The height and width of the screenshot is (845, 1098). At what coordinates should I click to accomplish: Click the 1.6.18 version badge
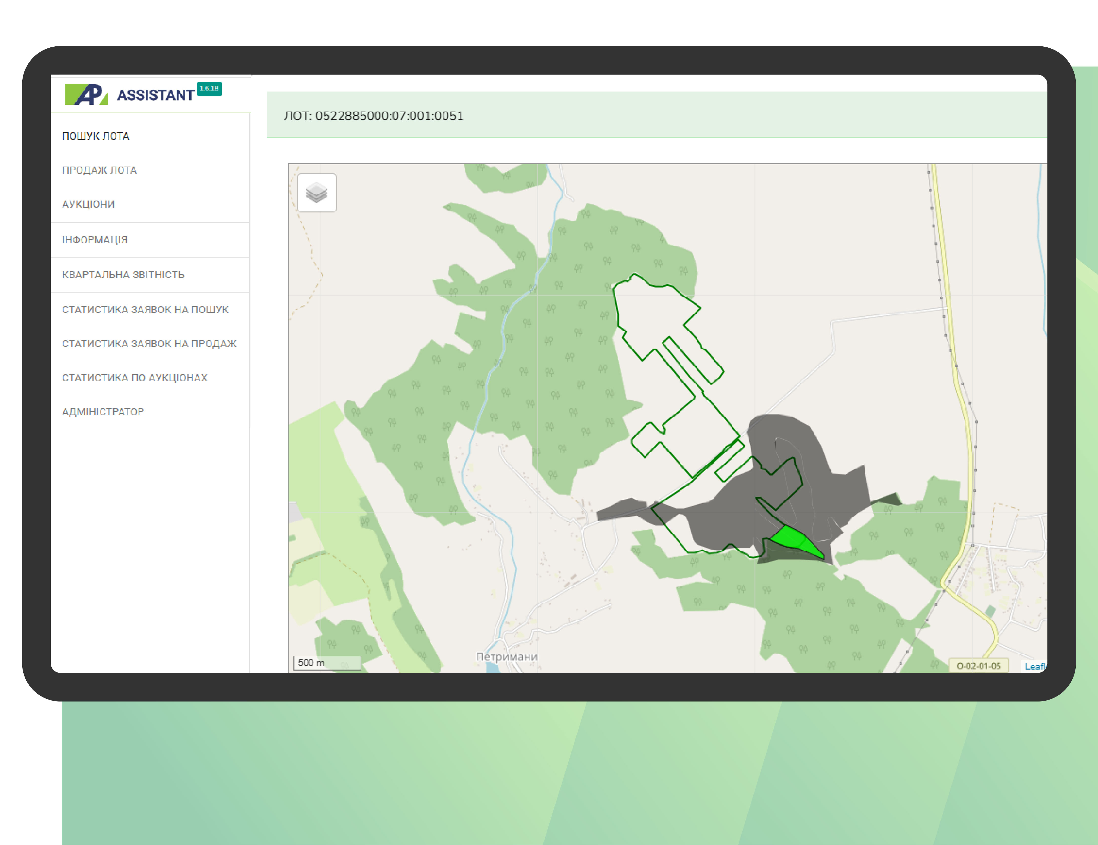(x=209, y=88)
